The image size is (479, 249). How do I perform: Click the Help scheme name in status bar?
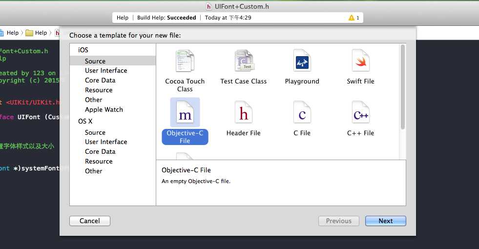pyautogui.click(x=123, y=18)
